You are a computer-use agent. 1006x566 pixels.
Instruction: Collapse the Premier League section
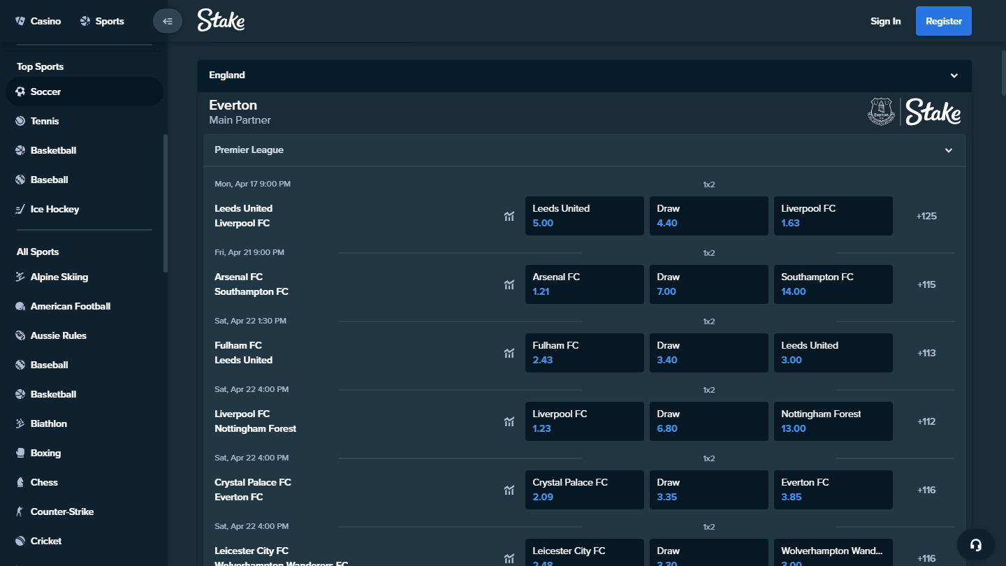(949, 150)
